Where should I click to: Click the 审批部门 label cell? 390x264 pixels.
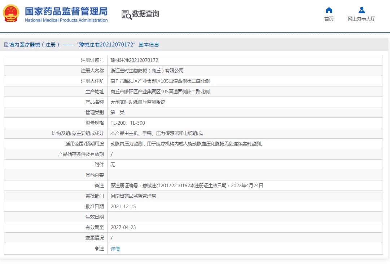pyautogui.click(x=56, y=196)
